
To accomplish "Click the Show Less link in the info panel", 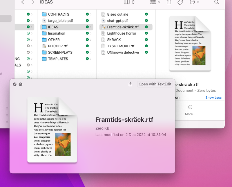I will (213, 98).
